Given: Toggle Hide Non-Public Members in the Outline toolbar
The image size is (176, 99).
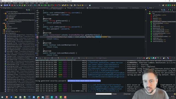Looking at the screenshot, I should pos(170,10).
